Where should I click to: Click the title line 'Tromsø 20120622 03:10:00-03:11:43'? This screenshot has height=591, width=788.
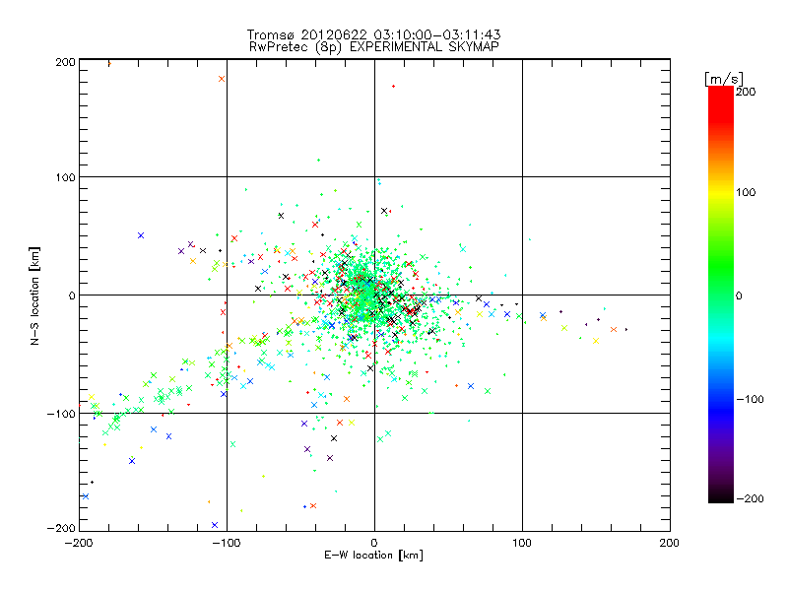click(x=373, y=34)
